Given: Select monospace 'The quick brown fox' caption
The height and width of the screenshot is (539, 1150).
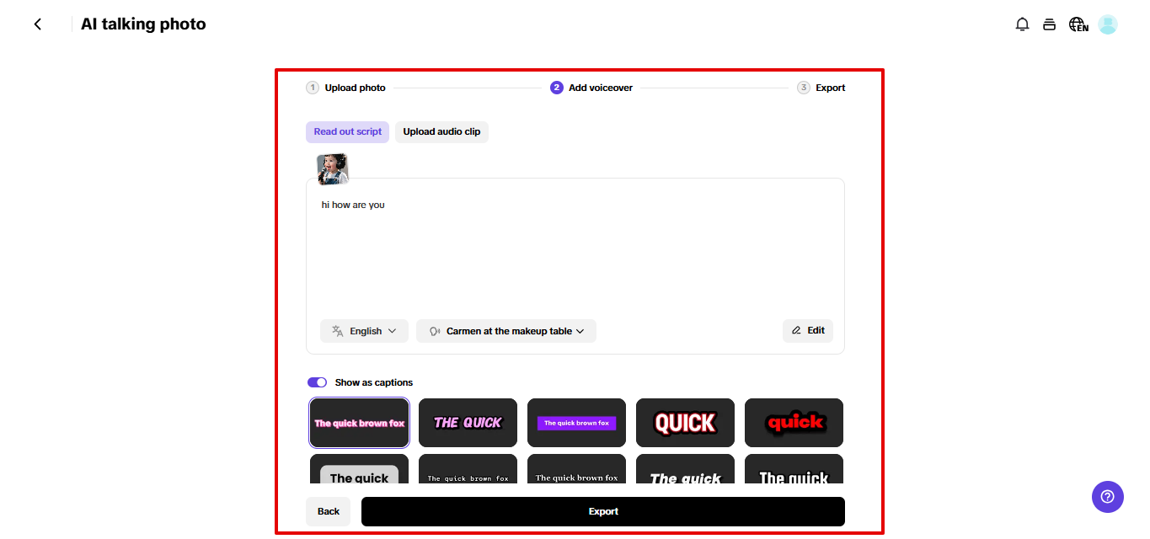Looking at the screenshot, I should pyautogui.click(x=468, y=469).
